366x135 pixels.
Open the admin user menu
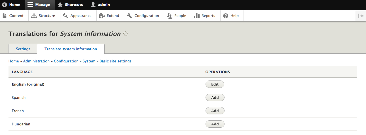click(x=100, y=5)
